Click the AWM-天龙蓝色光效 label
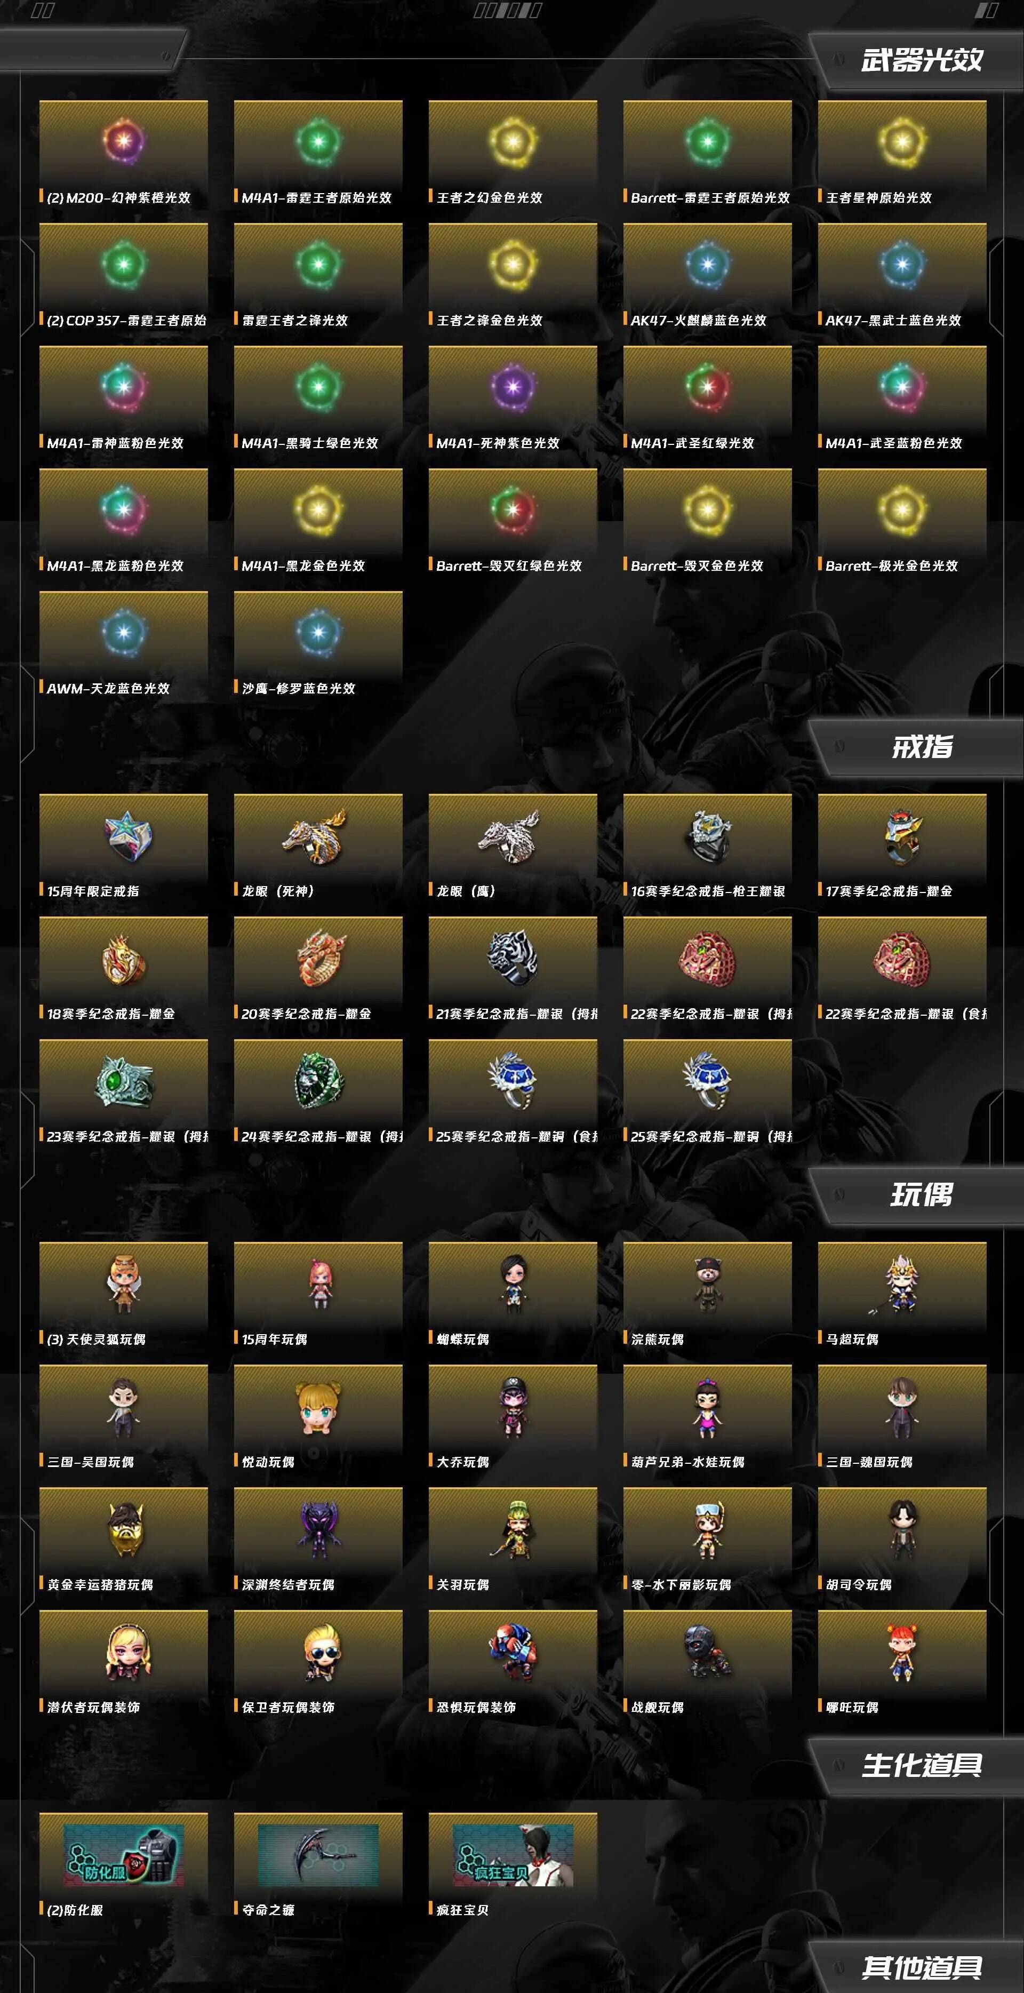Viewport: 1024px width, 1993px height. pyautogui.click(x=108, y=689)
